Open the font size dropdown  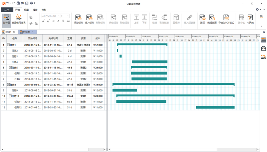pos(68,16)
